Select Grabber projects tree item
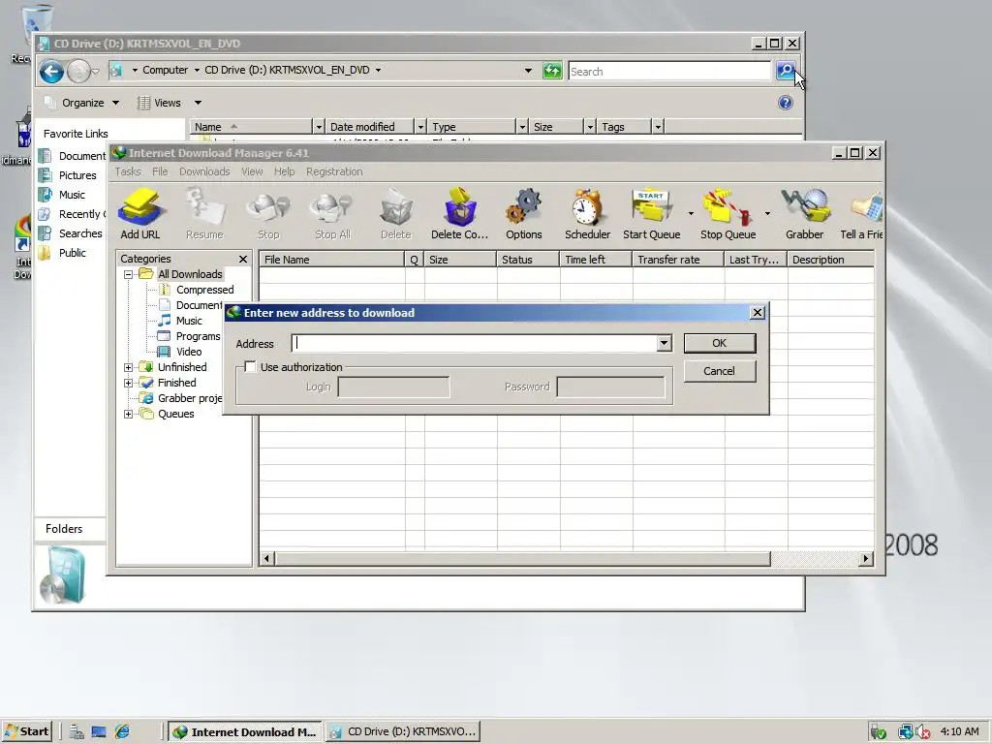The image size is (992, 744). coord(181,398)
